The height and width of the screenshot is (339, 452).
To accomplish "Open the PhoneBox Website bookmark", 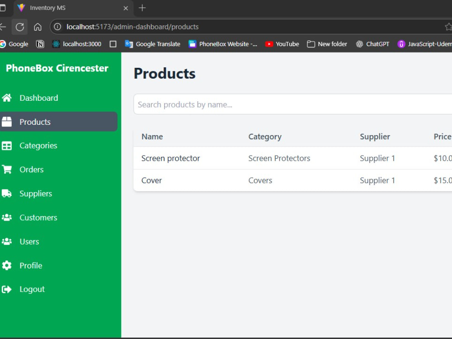I will click(x=223, y=44).
